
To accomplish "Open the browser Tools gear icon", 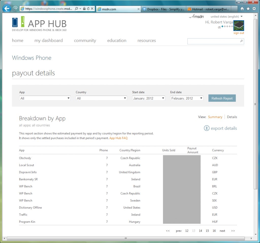I will (x=254, y=9).
